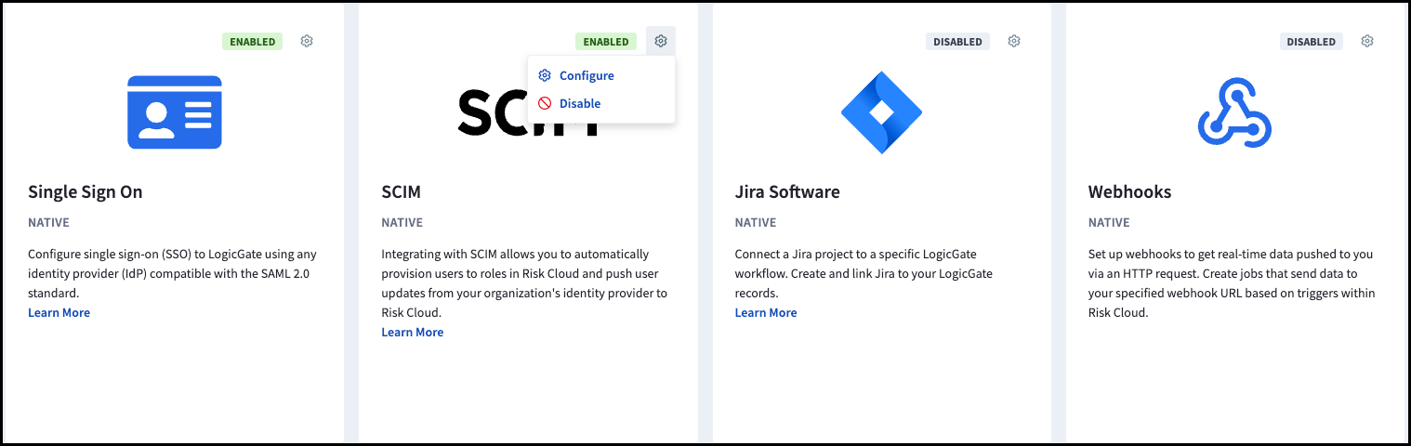Open Learn More under SCIM description

tap(412, 333)
